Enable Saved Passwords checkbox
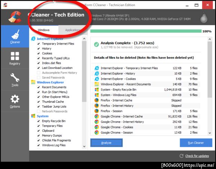Screen dimensions: 216x169 click(39, 77)
